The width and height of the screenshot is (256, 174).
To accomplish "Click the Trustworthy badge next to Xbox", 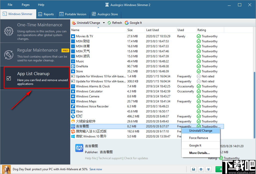I will coord(199,111).
